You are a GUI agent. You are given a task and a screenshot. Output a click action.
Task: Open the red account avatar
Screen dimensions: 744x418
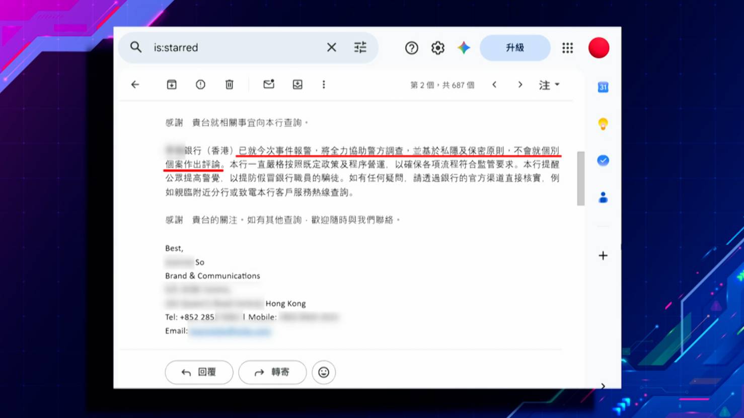(x=599, y=48)
